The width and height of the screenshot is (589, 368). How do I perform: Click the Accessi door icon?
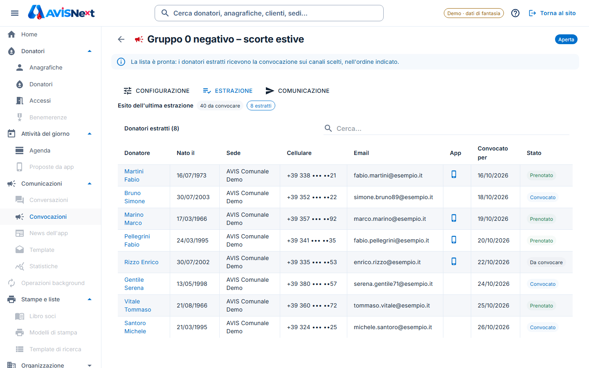20,101
